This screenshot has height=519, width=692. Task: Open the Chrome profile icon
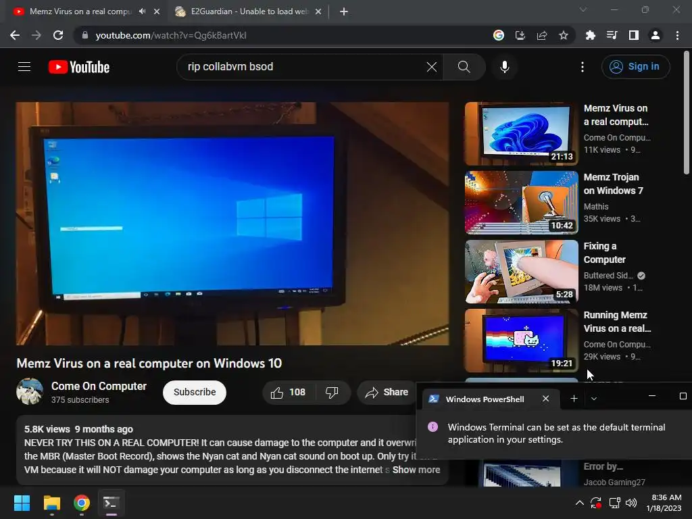coord(656,35)
